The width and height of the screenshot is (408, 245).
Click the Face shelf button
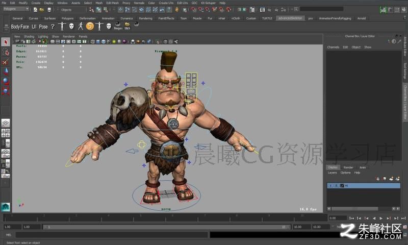coord(24,27)
